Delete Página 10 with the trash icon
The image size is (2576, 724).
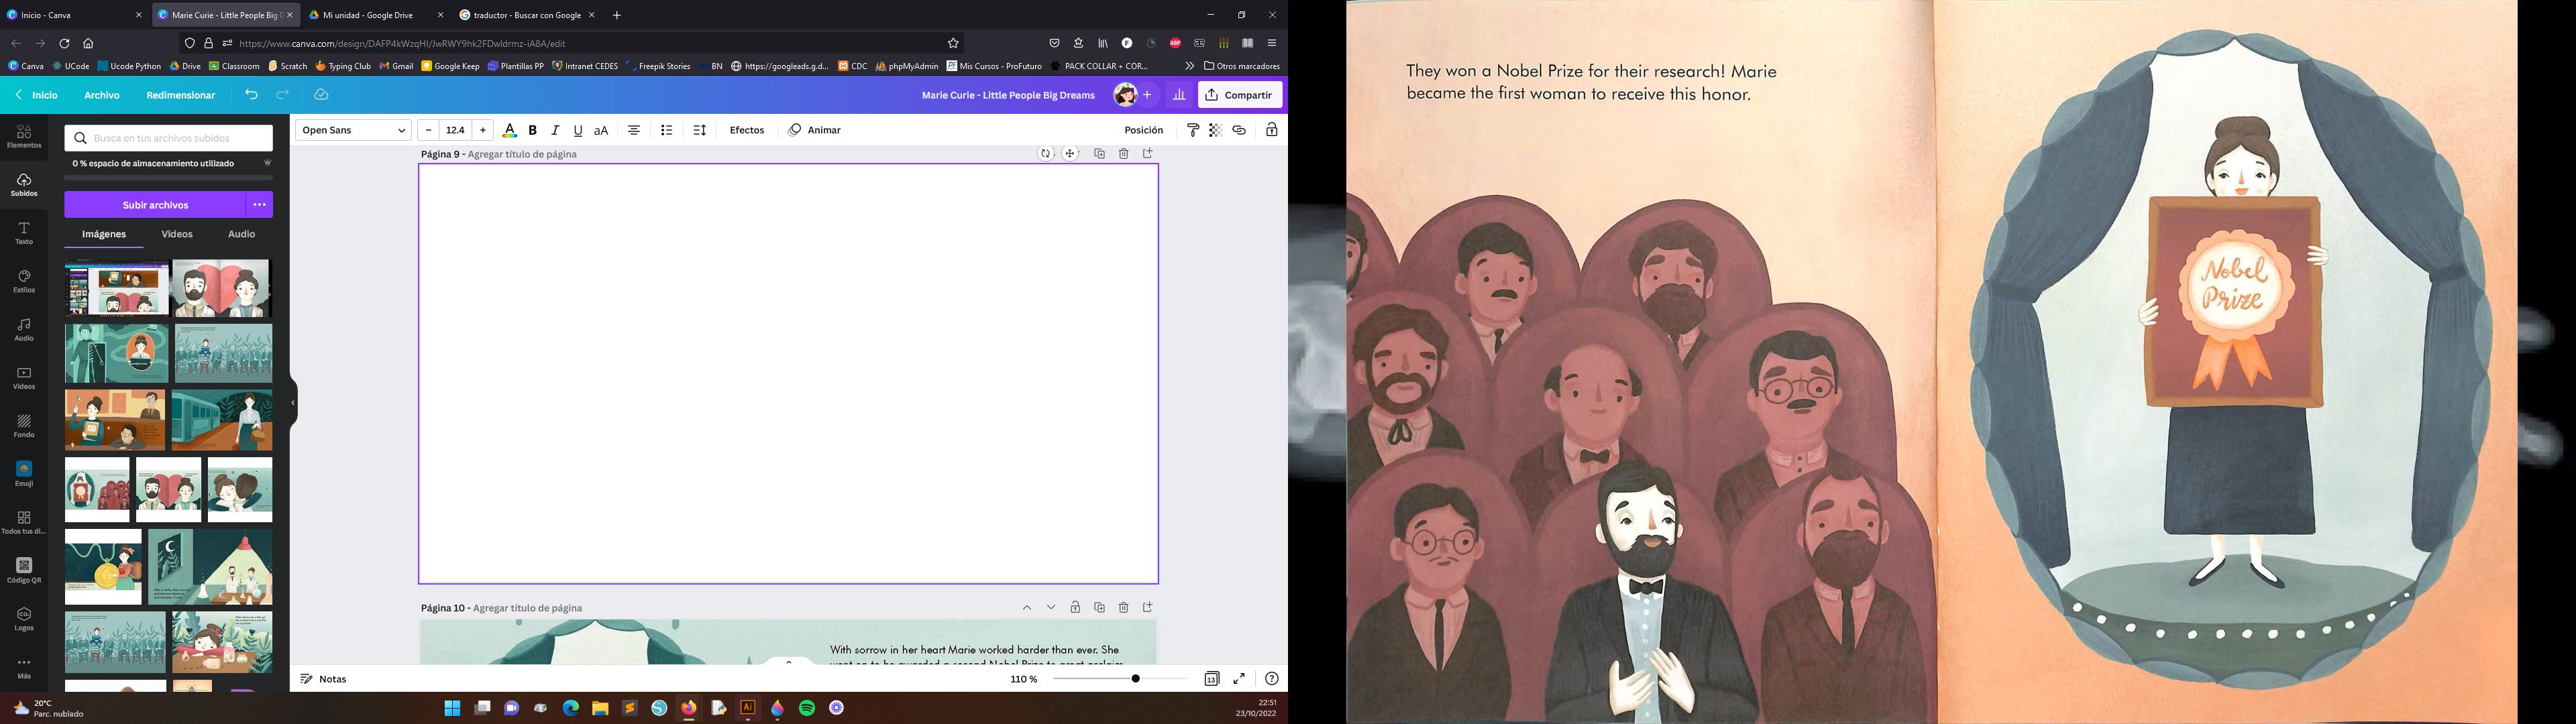[x=1123, y=607]
